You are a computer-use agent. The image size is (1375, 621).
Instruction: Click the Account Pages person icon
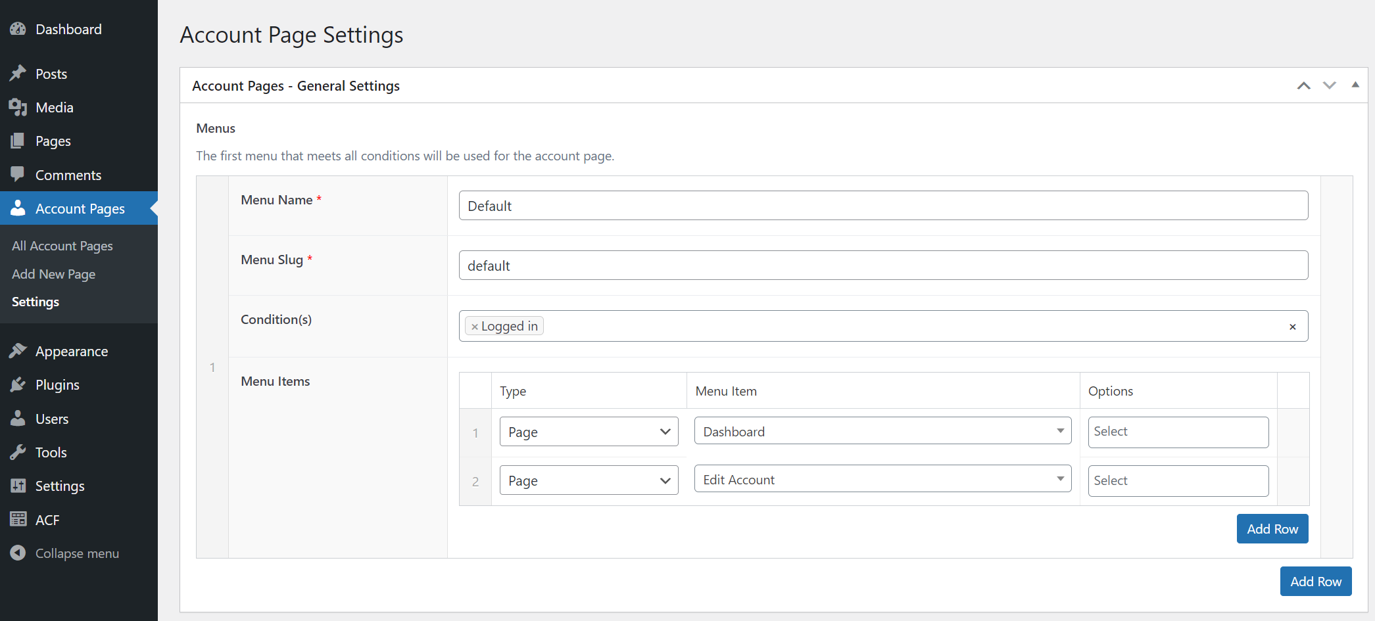(x=18, y=208)
